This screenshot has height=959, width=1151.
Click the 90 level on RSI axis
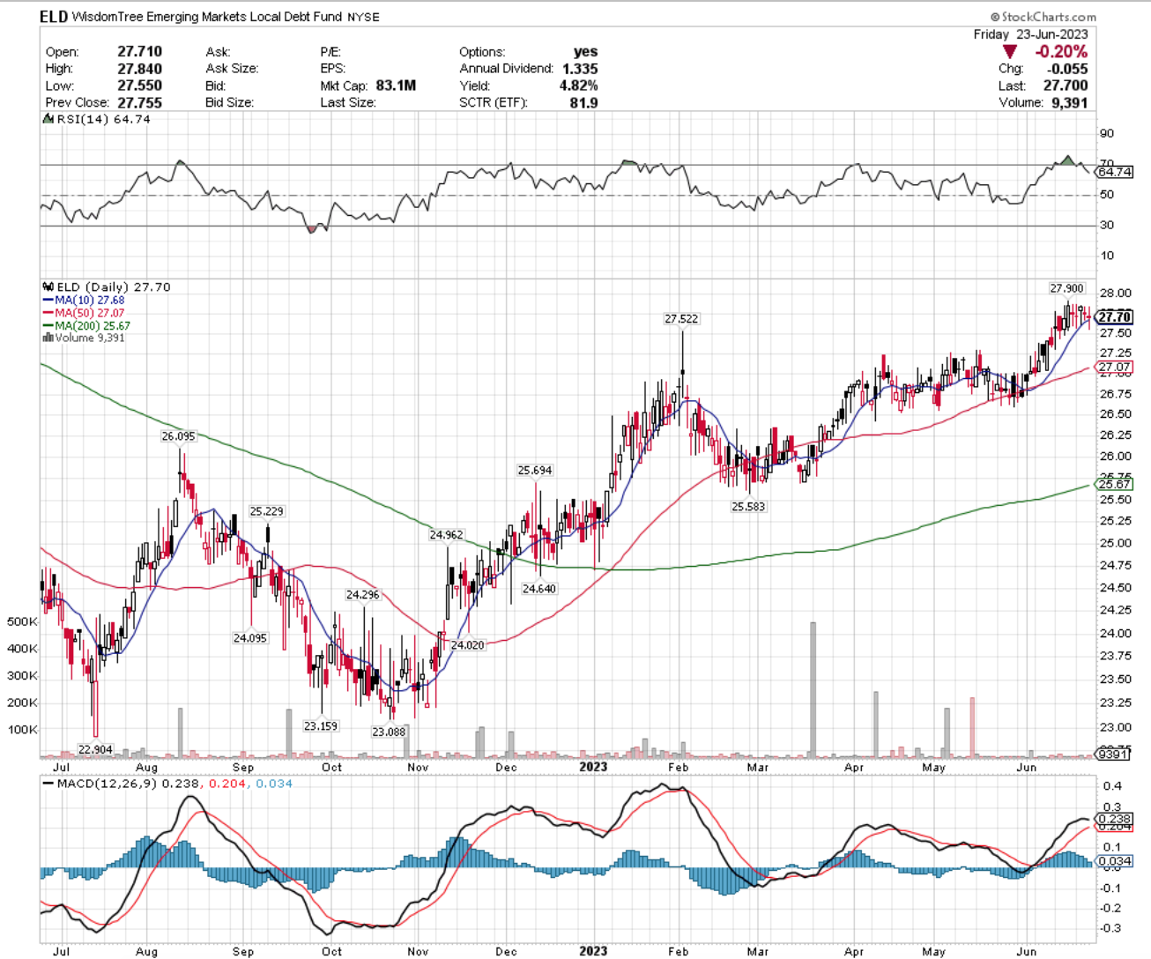1107,134
